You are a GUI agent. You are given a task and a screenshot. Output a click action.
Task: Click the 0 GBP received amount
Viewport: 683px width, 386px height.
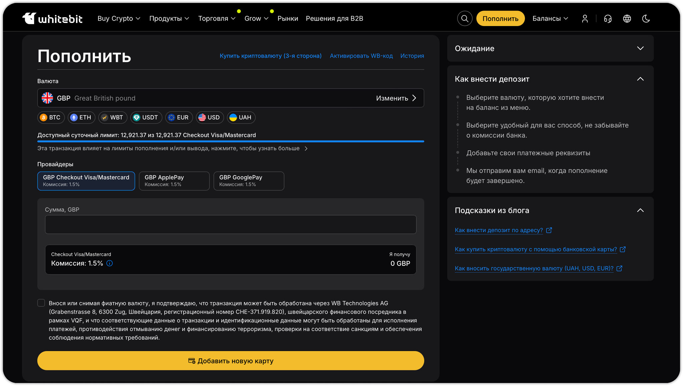tap(400, 263)
